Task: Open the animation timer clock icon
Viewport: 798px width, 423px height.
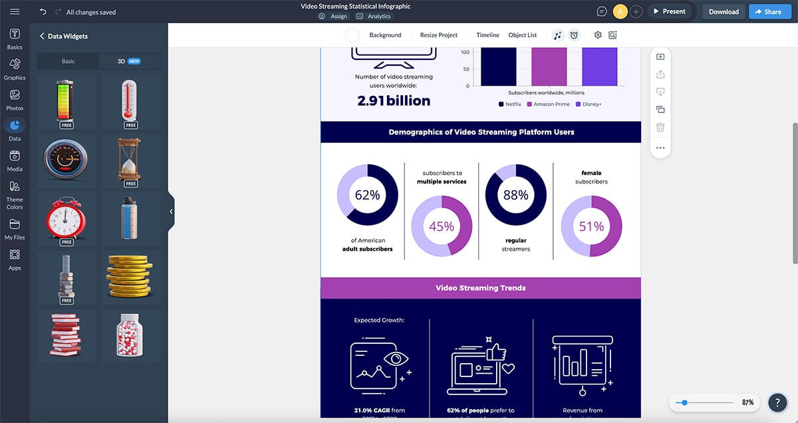Action: (574, 35)
